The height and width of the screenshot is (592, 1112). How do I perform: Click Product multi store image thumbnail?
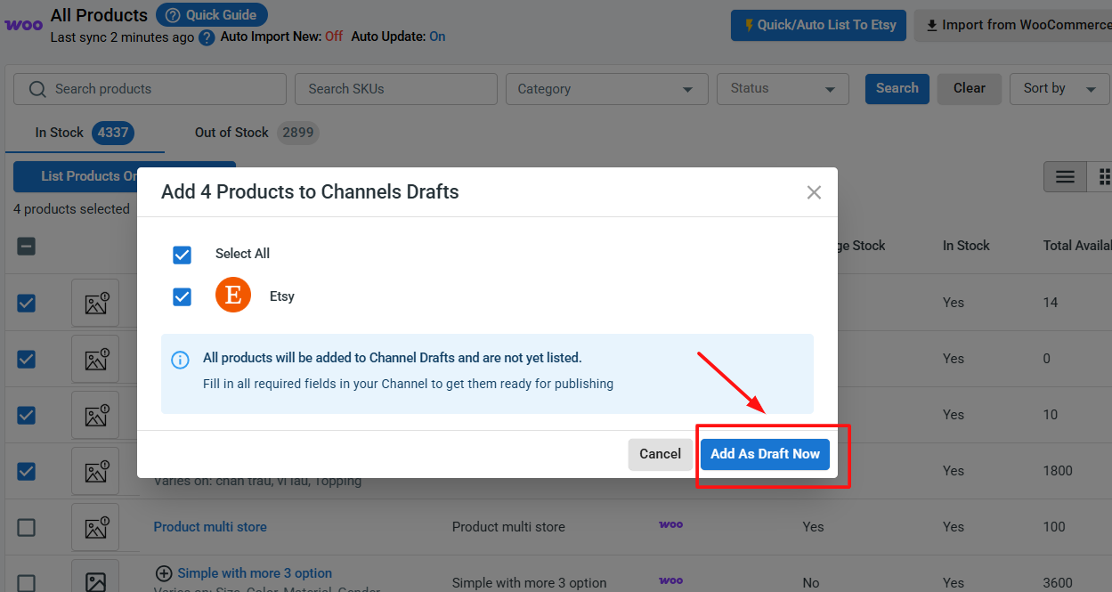[x=95, y=528]
